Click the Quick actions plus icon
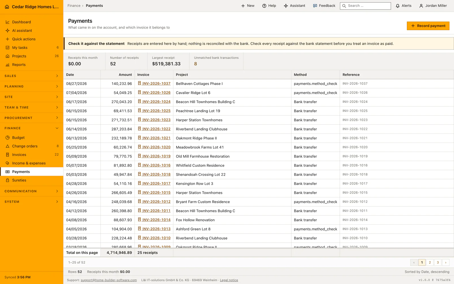The width and height of the screenshot is (454, 284). [8, 39]
